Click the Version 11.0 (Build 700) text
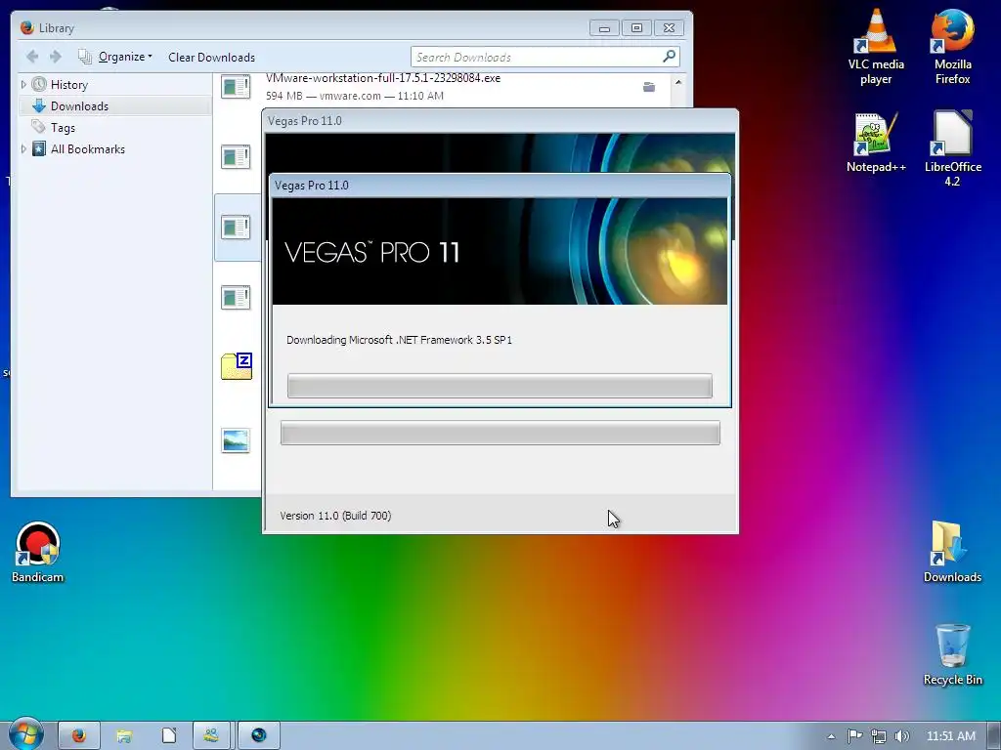1001x750 pixels. coord(335,516)
